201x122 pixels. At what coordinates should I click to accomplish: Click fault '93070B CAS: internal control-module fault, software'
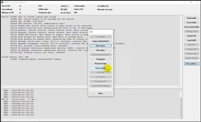(39, 46)
